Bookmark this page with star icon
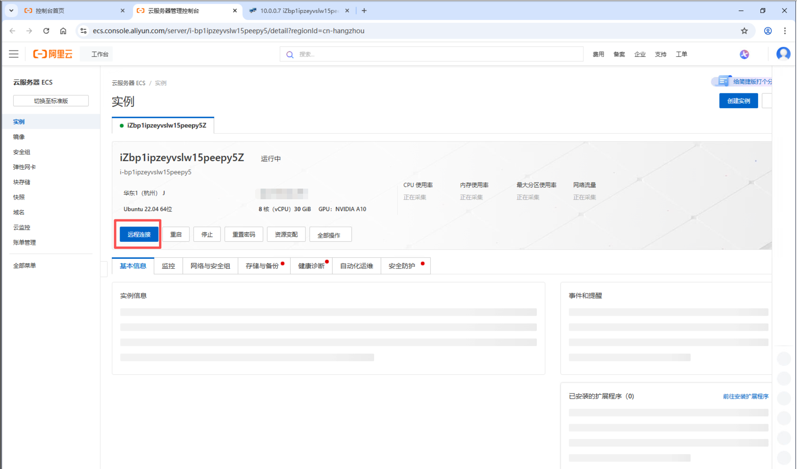 (x=744, y=31)
